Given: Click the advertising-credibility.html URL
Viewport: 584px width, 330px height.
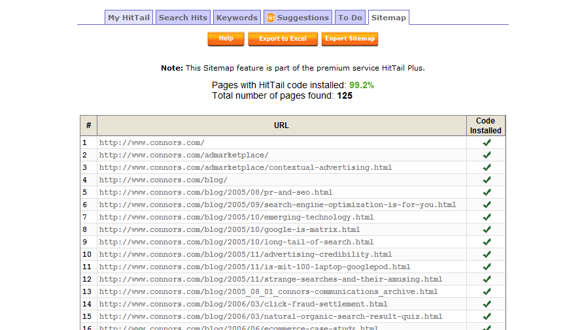Looking at the screenshot, I should pos(245,254).
